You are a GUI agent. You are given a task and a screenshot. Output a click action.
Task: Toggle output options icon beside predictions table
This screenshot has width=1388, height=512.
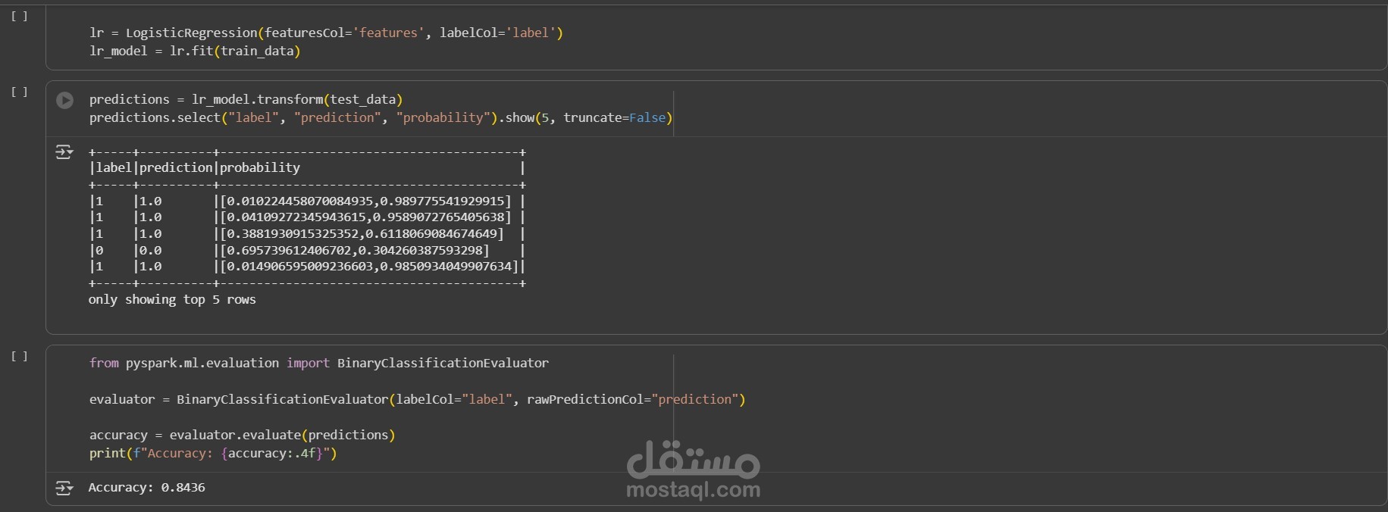click(64, 152)
